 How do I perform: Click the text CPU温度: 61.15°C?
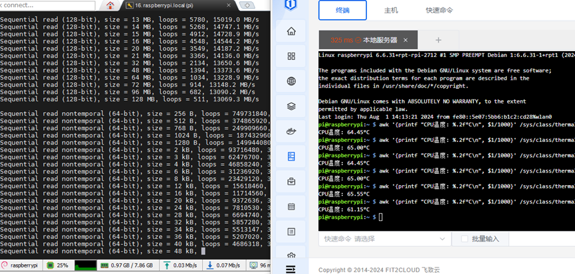coord(344,210)
